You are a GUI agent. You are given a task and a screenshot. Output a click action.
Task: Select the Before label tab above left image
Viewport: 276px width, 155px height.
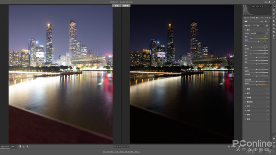116,6
